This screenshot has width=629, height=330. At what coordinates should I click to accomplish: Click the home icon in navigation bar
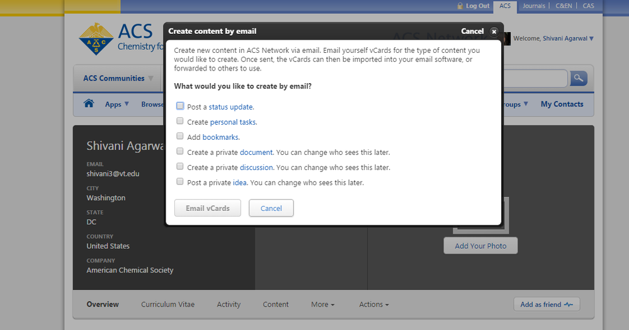pyautogui.click(x=89, y=104)
